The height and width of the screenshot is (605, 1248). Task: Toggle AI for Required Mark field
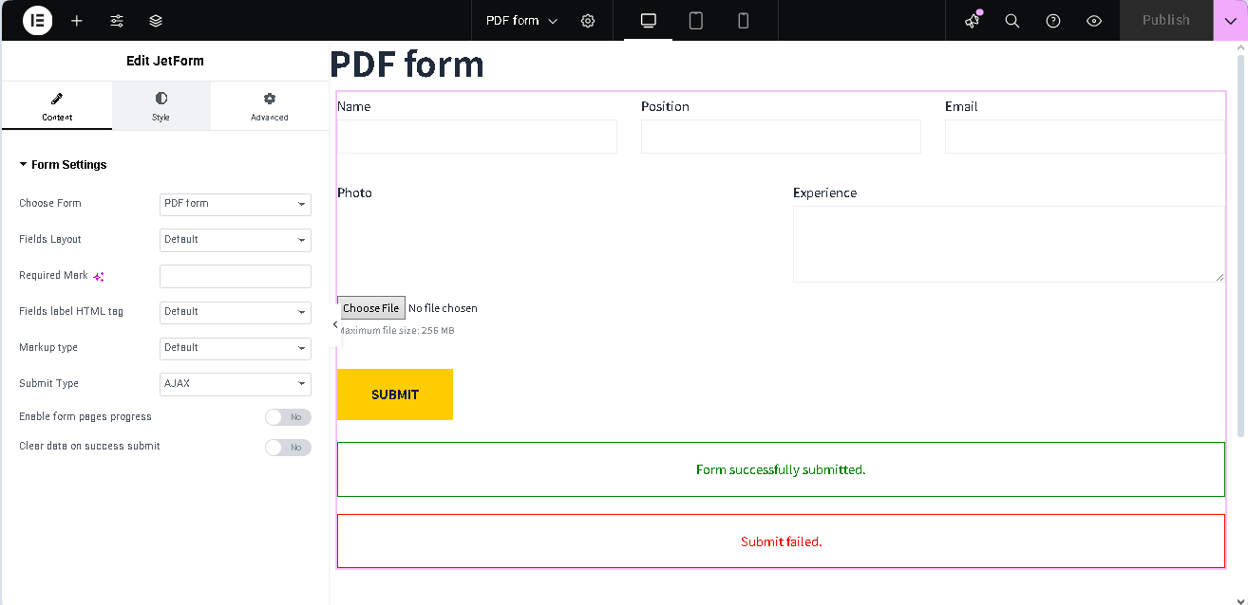[99, 275]
